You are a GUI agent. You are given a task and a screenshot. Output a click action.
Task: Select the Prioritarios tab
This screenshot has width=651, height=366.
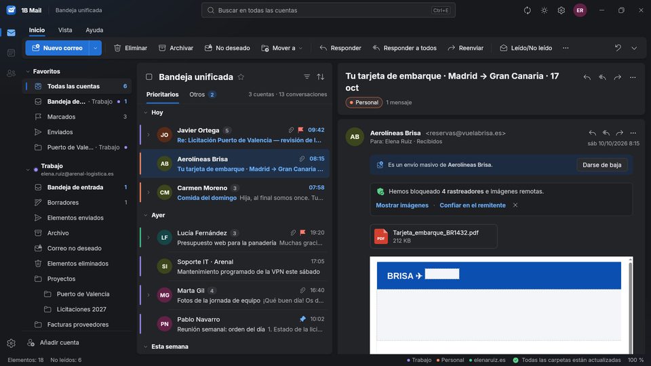point(162,95)
